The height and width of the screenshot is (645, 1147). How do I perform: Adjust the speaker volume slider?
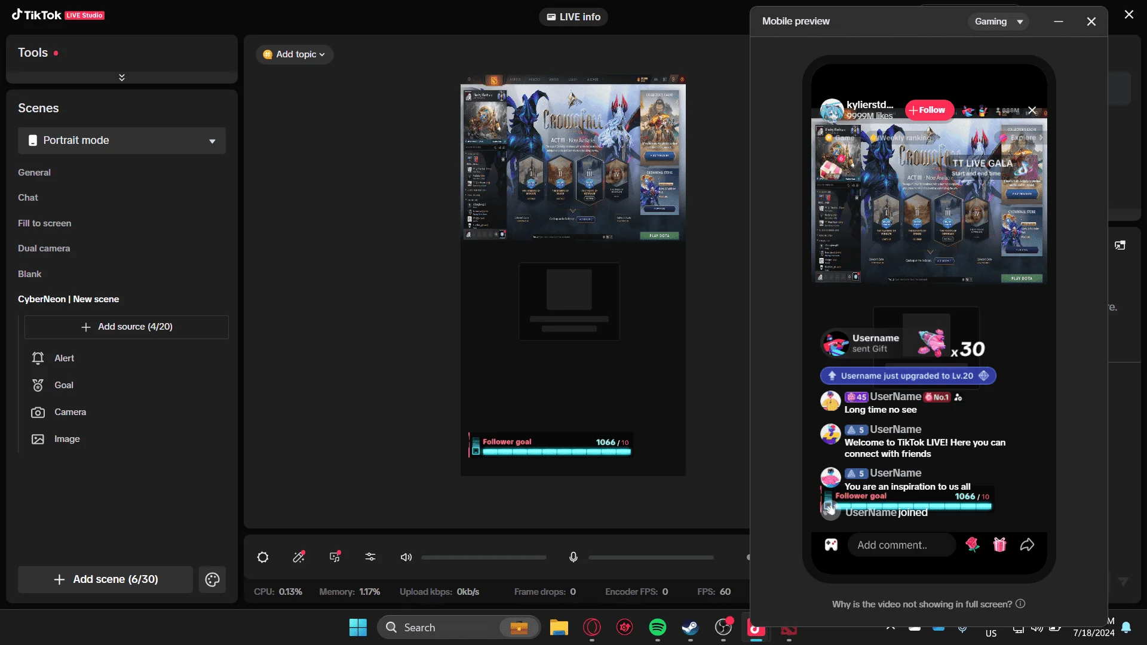point(484,557)
